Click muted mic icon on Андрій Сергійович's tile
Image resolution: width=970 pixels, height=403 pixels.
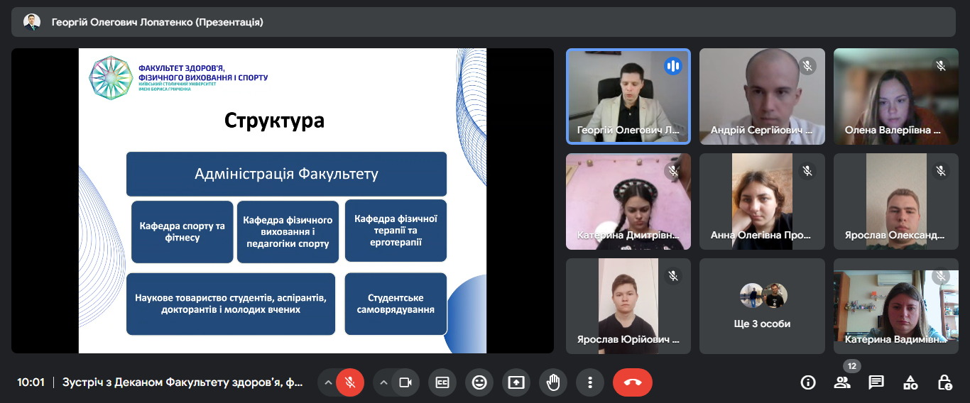point(807,66)
